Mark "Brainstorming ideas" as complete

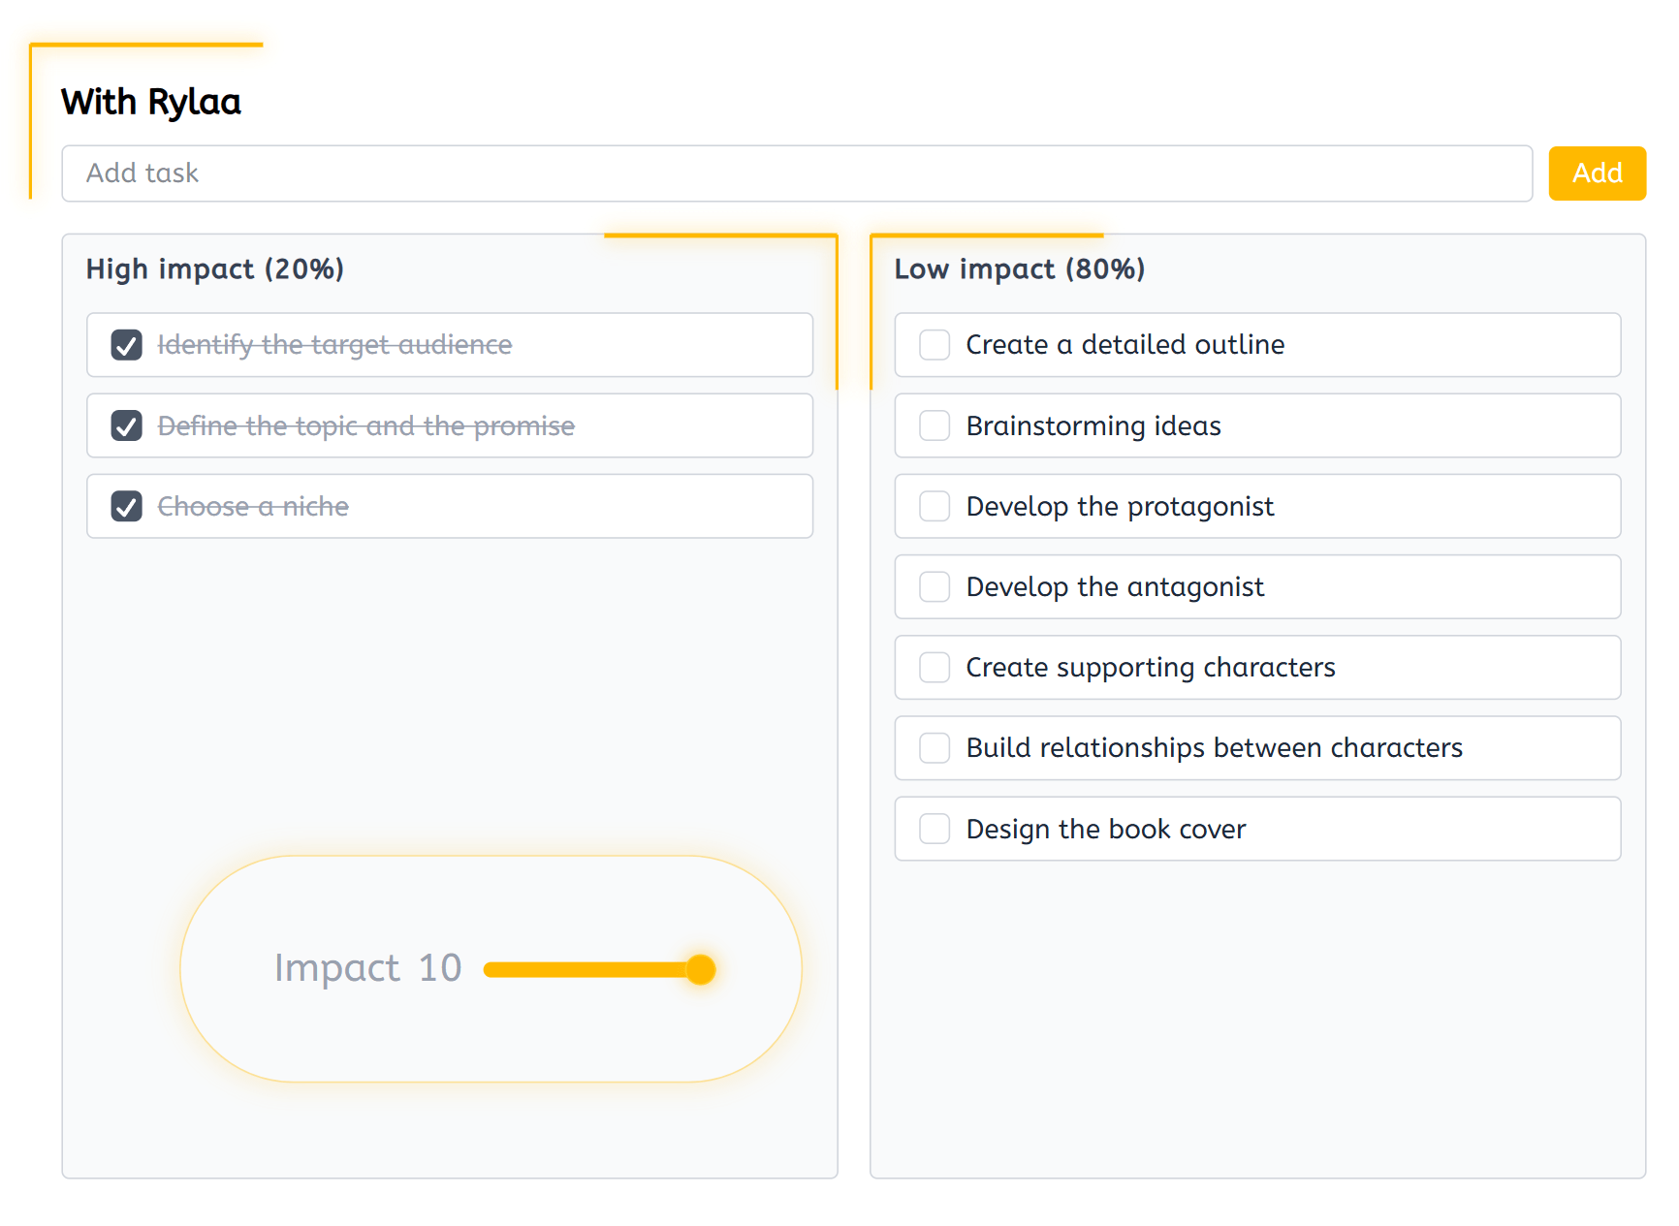[x=934, y=425]
